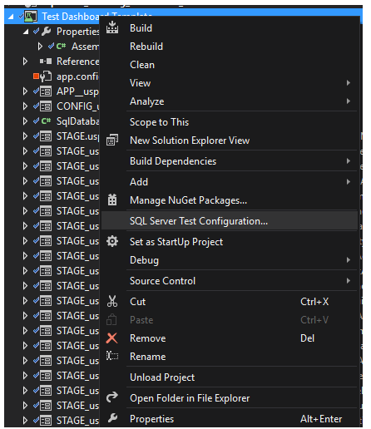Screen dimensions: 371x429
Task: Collapse the Properties folder node
Action: (x=26, y=32)
